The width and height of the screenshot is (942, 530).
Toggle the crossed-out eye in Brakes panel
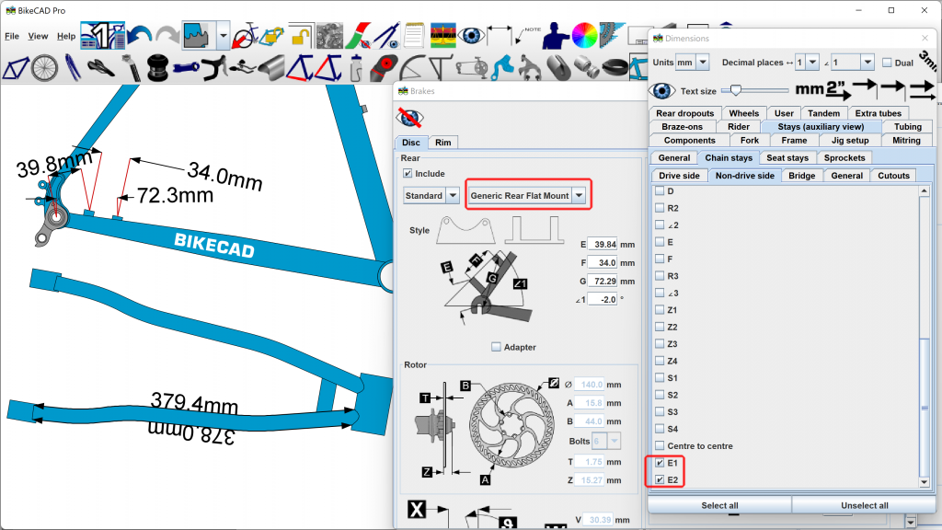click(409, 118)
